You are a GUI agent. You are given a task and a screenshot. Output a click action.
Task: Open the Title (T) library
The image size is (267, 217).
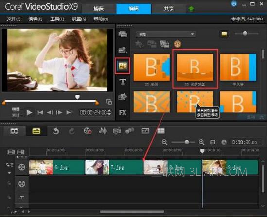(x=123, y=82)
